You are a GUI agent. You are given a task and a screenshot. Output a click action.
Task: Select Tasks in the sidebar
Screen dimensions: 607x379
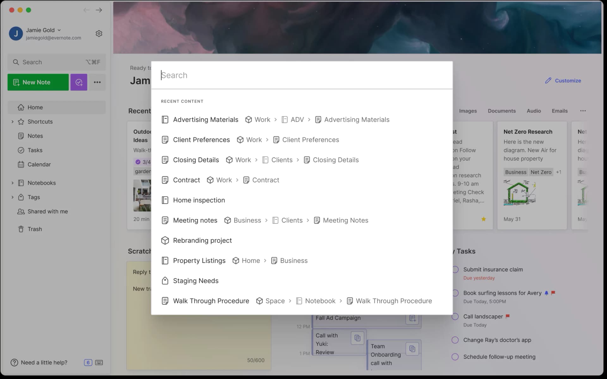coord(35,150)
